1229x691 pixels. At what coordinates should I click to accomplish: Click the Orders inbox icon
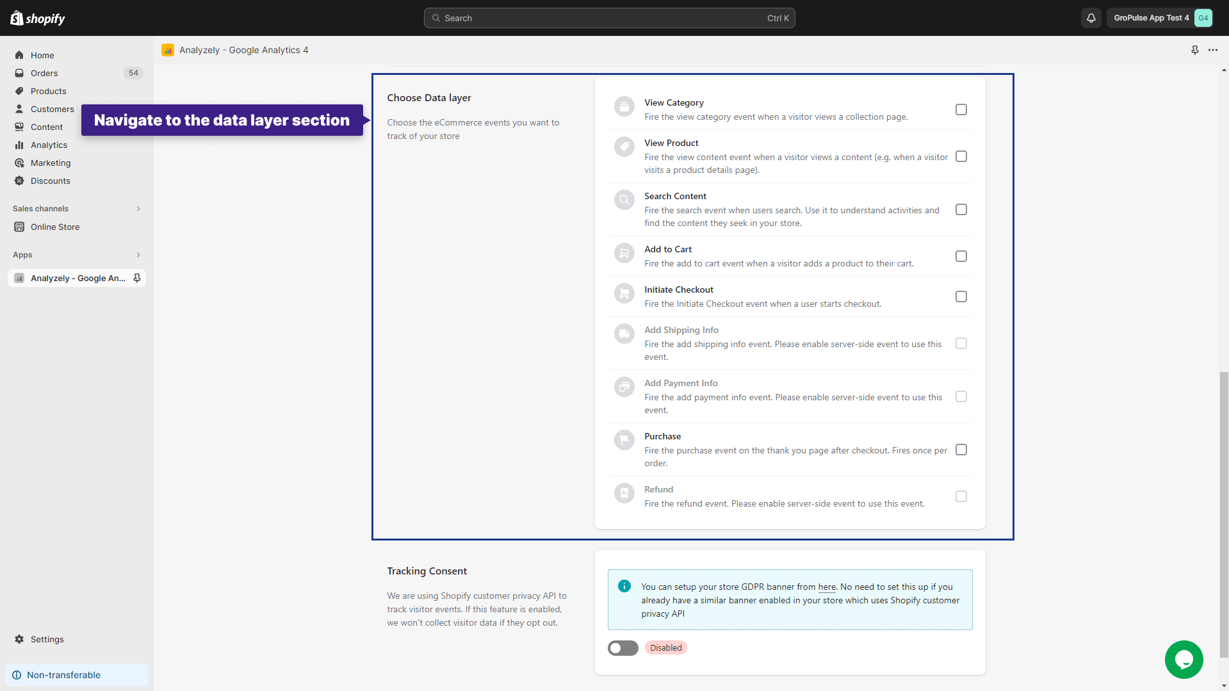[x=19, y=73]
